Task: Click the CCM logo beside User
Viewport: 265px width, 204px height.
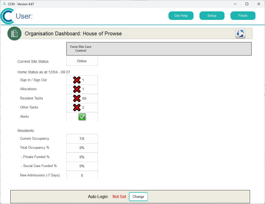Action: (x=7, y=16)
